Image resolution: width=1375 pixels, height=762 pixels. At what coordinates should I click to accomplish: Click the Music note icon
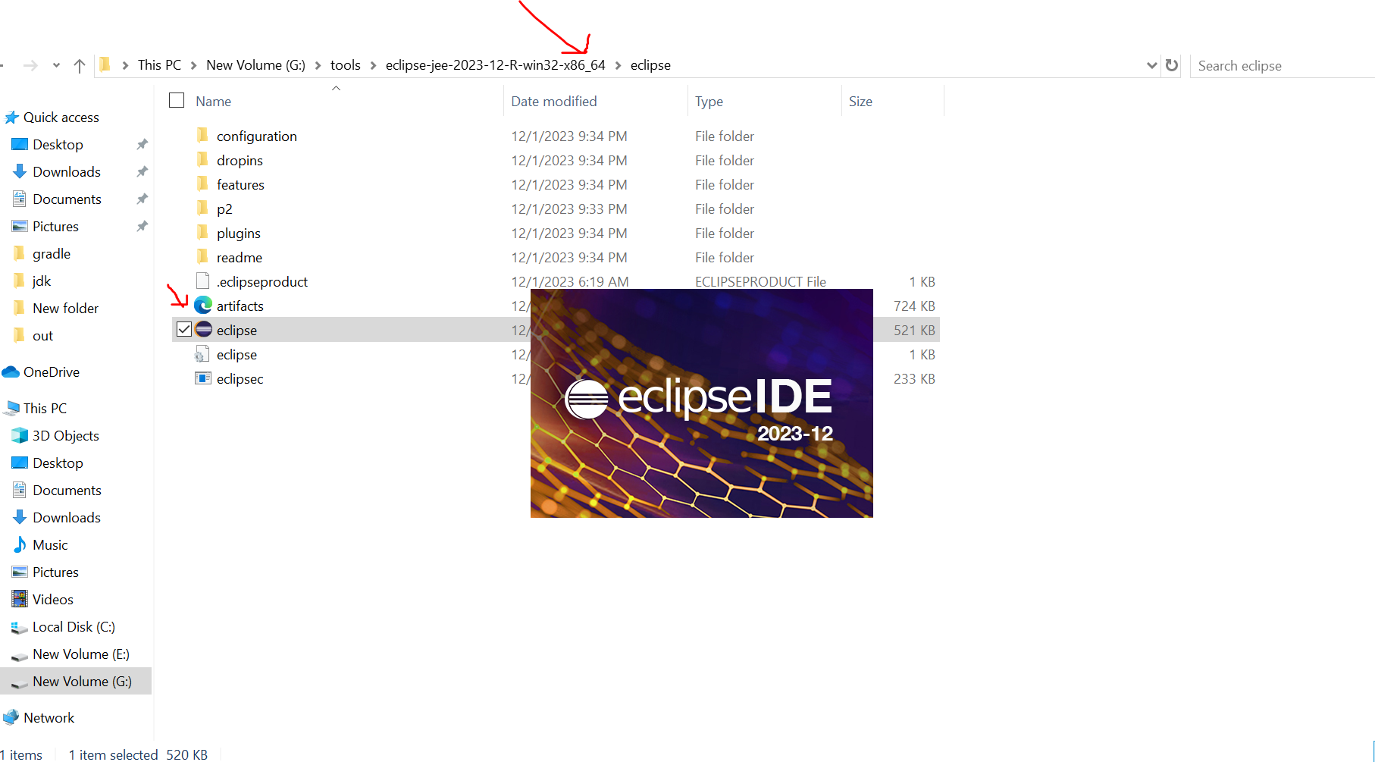pos(20,545)
